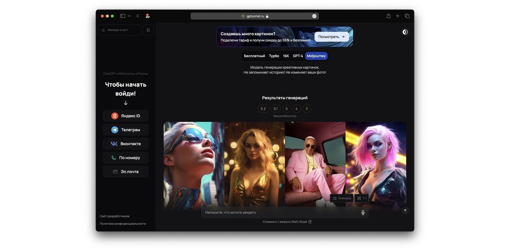Toggle the dark/light theme icon
This screenshot has width=510, height=250.
coord(405,32)
